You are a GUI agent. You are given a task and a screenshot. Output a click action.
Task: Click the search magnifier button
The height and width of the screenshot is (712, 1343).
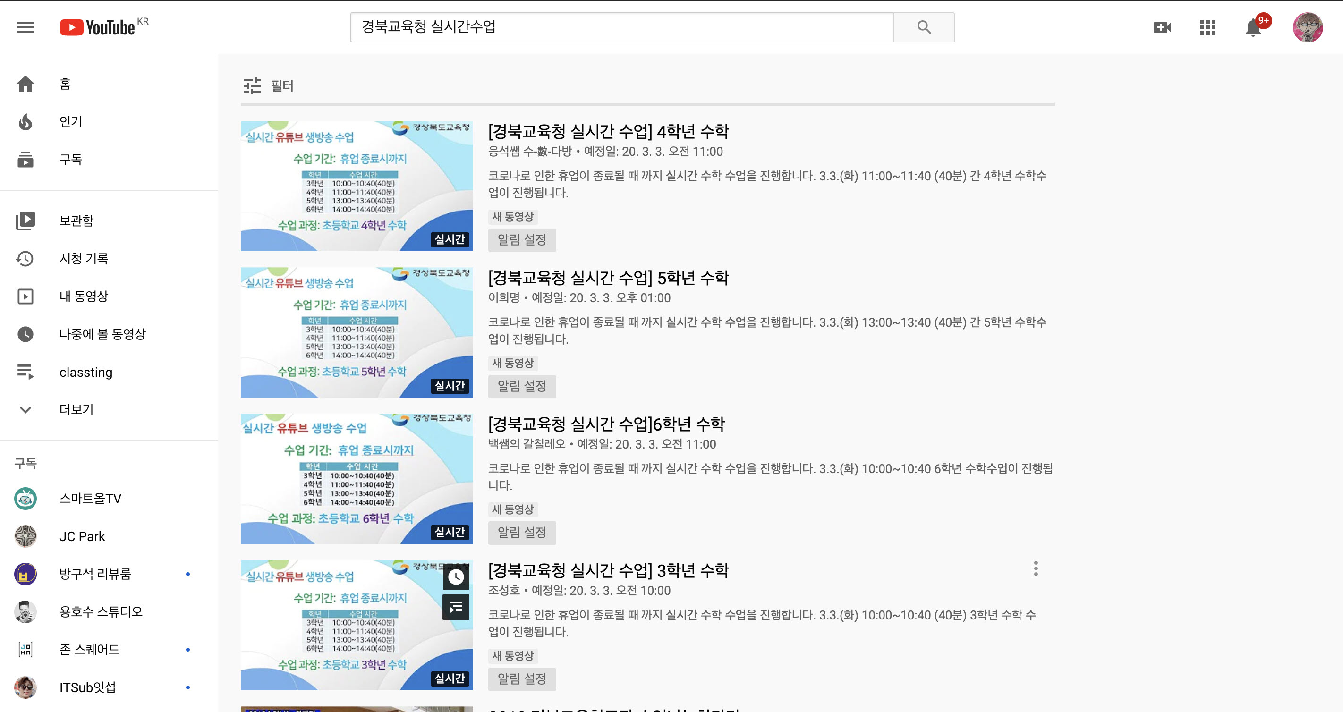coord(923,27)
